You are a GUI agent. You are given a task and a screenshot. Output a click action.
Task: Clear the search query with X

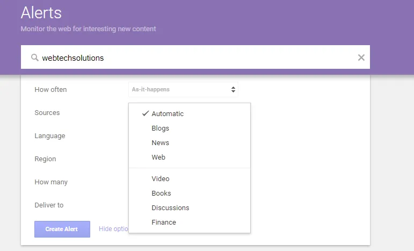(361, 58)
